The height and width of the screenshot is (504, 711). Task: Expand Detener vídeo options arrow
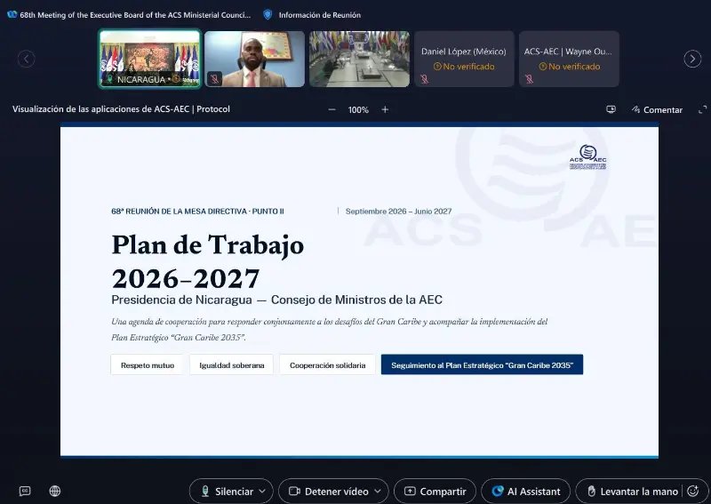point(377,492)
